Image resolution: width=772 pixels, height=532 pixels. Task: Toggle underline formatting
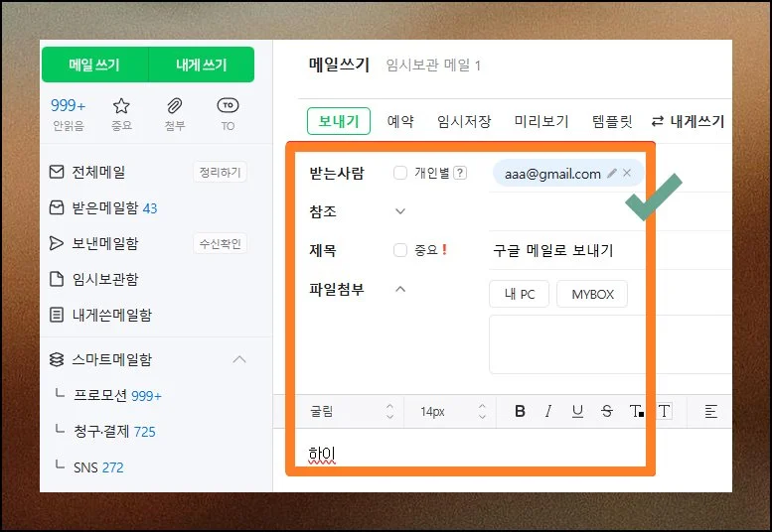(577, 412)
